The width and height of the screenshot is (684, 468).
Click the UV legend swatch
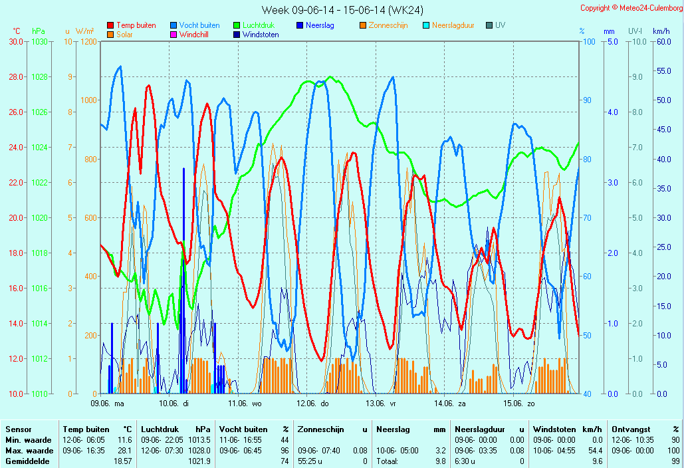pos(489,25)
